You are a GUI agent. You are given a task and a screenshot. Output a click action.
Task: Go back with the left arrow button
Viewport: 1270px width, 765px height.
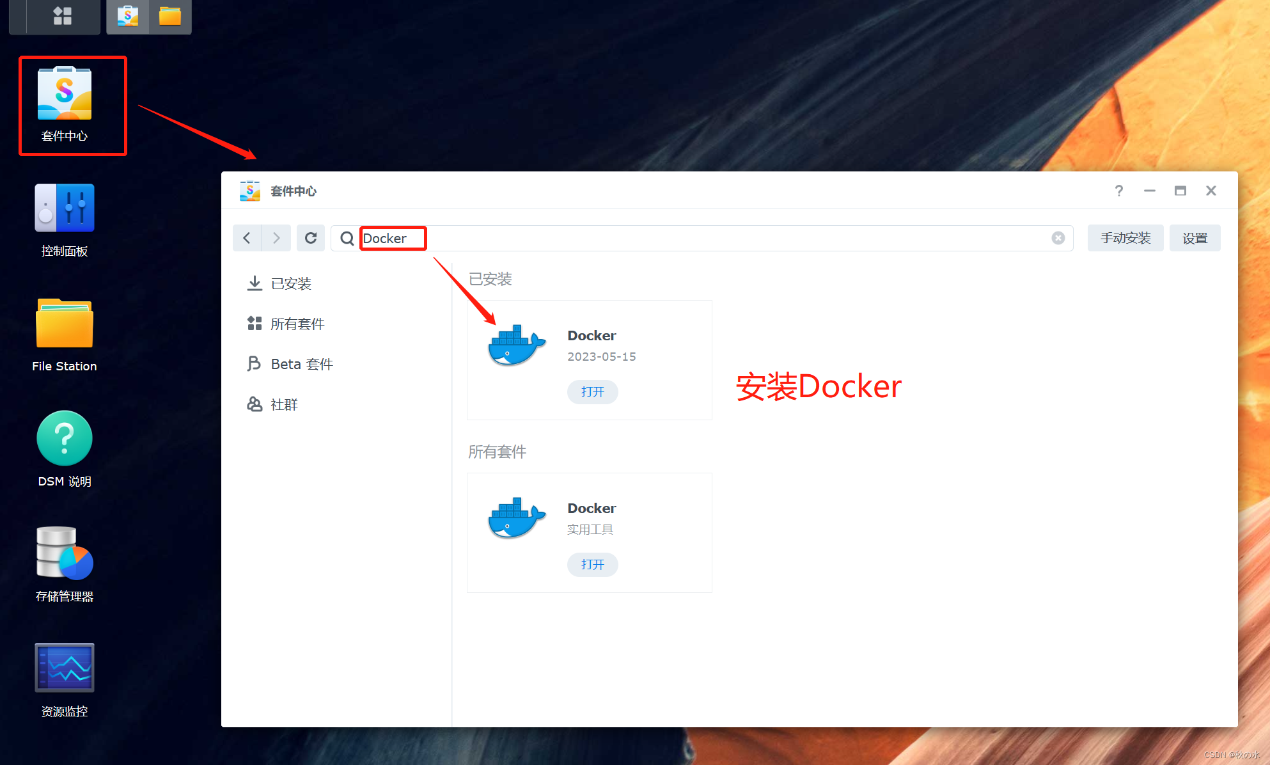coord(247,238)
